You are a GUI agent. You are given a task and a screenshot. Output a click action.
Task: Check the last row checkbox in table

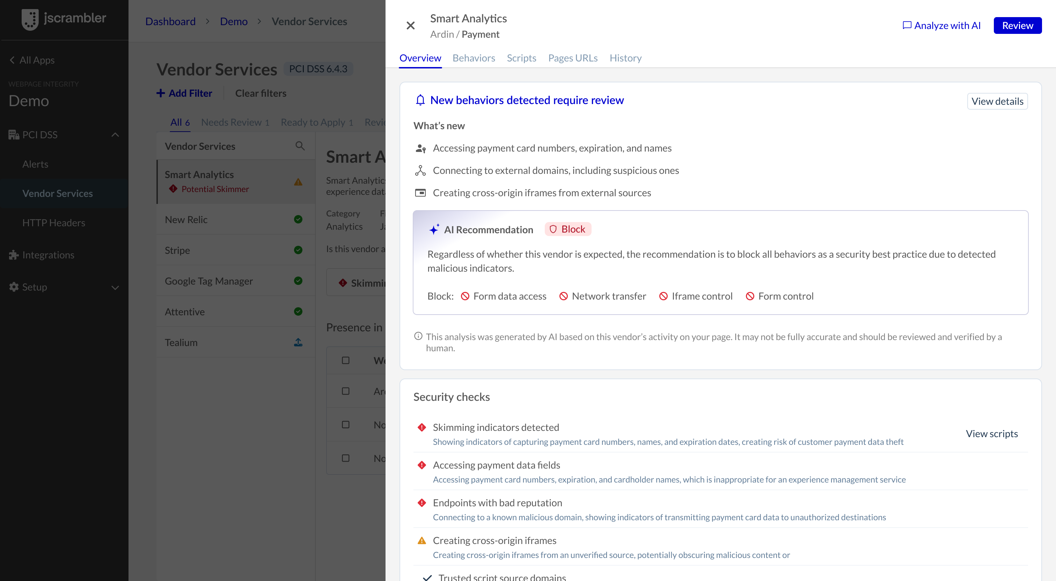[x=346, y=458]
